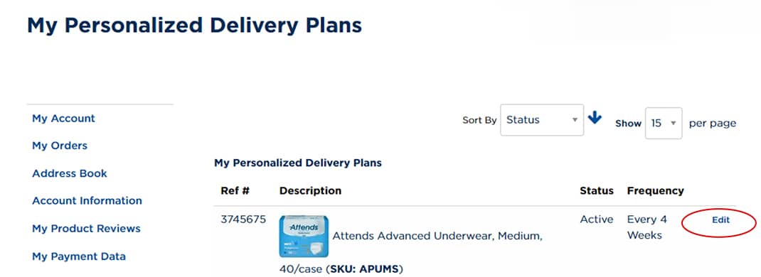
Task: Click the Status dropdown's arrow
Action: [575, 119]
